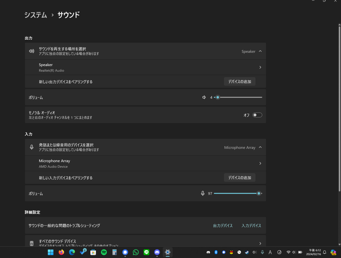
Task: Toggle モノラル オーディオ off switch
Action: click(257, 115)
